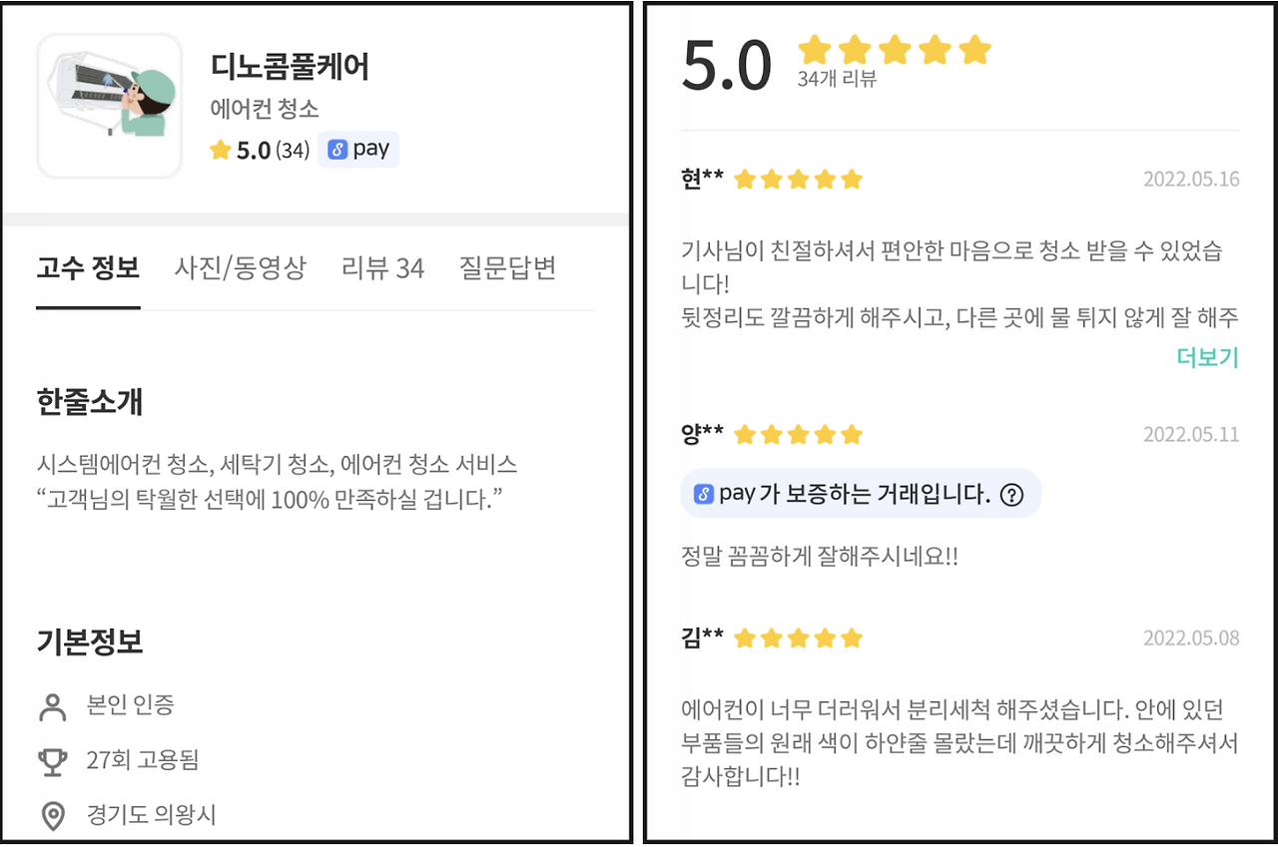Click the 고수 정보 tab

point(88,268)
